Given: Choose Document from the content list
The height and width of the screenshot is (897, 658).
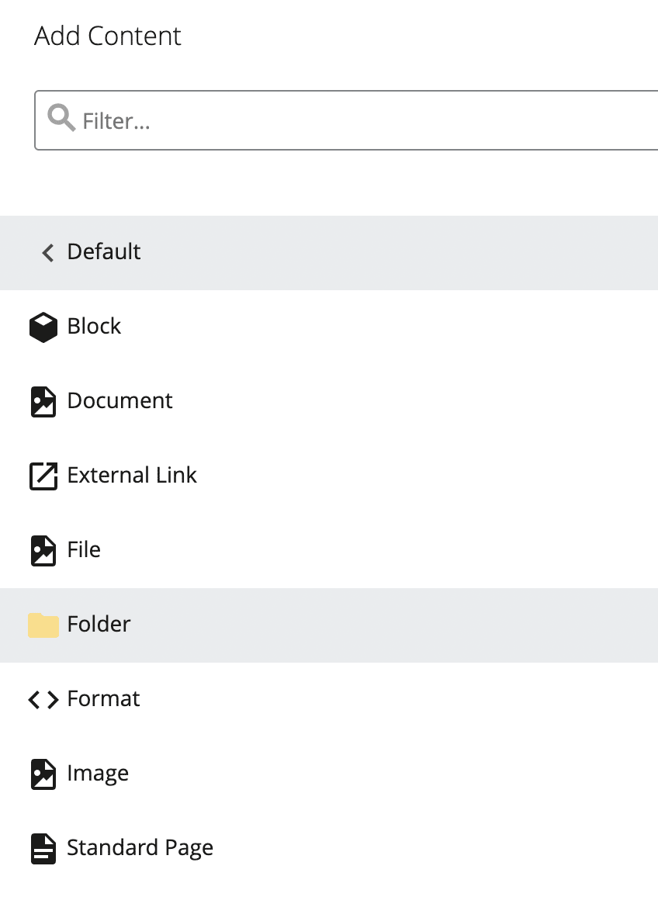Looking at the screenshot, I should tap(119, 400).
